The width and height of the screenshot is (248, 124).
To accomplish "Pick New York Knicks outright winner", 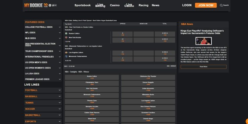I will coord(92,90).
